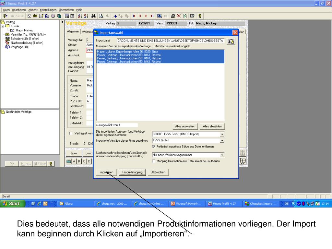Click the black panel collapse arrow
This screenshot has height=249, width=332.
[x=62, y=22]
